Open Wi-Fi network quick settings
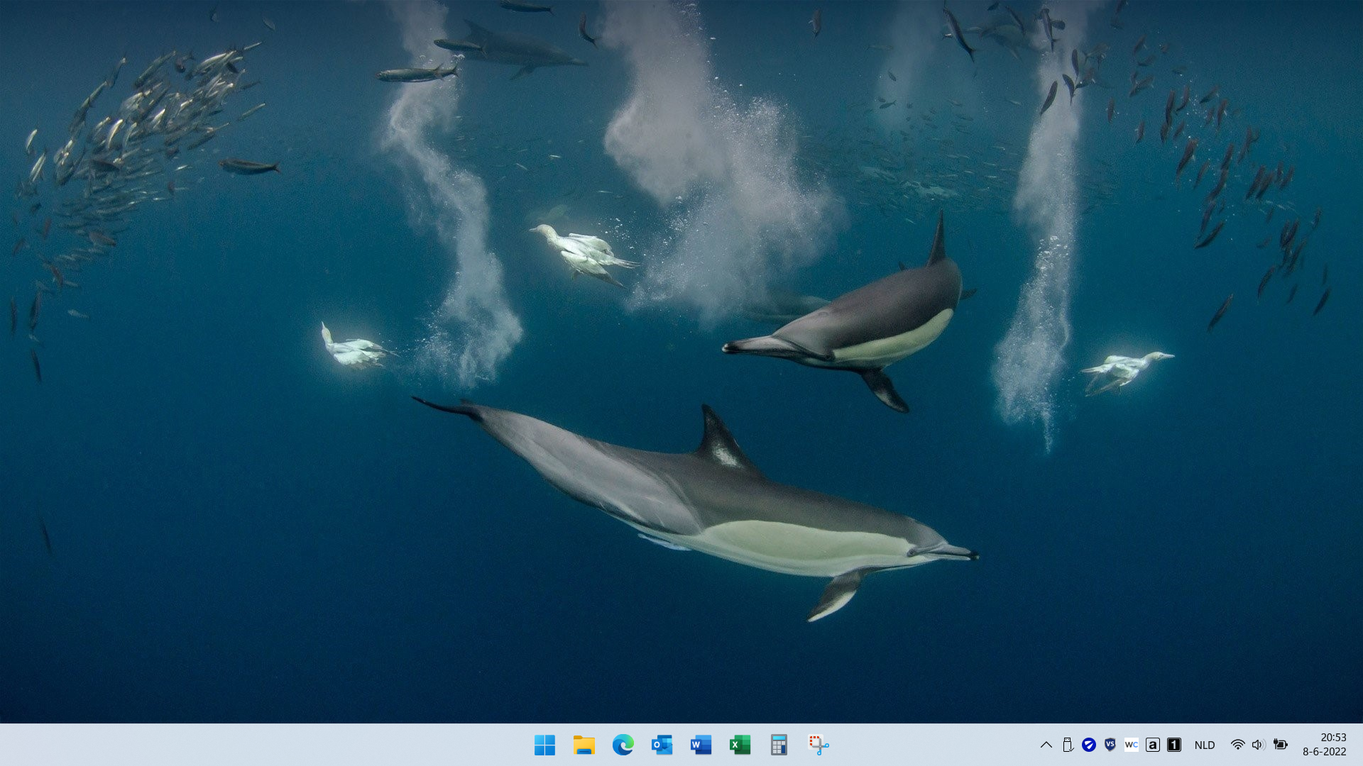Screen dimensions: 1363x766 click(1237, 745)
